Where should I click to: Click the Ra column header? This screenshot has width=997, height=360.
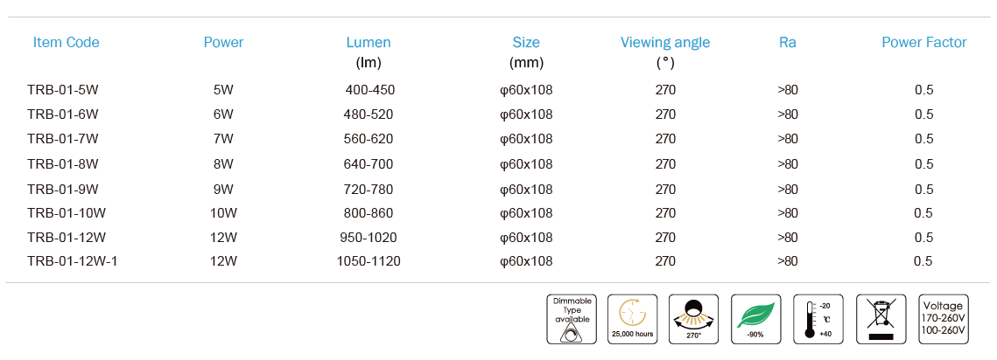[787, 43]
